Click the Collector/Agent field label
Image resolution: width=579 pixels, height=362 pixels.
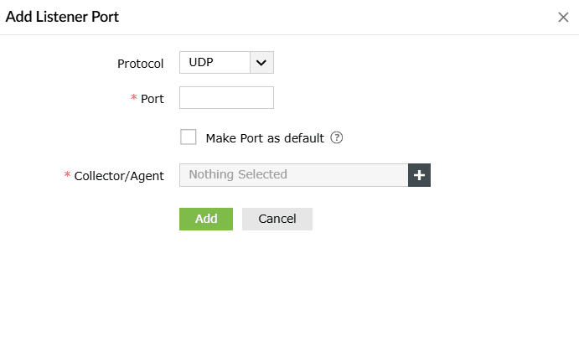click(x=119, y=176)
